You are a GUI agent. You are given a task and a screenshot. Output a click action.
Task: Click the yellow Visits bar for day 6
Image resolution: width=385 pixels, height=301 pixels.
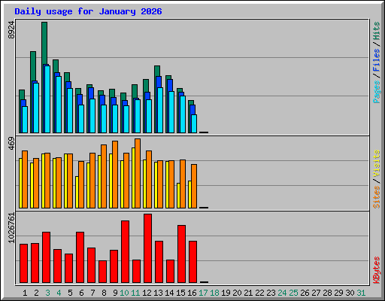[x=77, y=192]
